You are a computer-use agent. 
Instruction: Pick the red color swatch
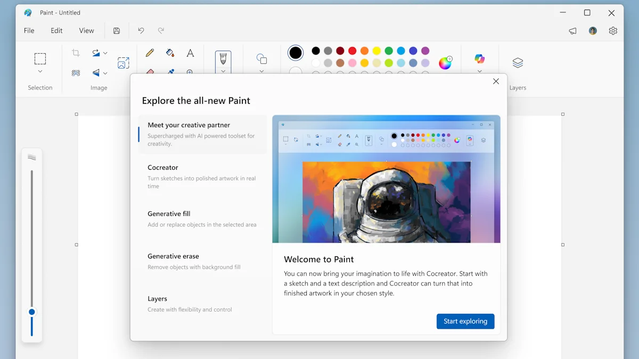coord(352,51)
